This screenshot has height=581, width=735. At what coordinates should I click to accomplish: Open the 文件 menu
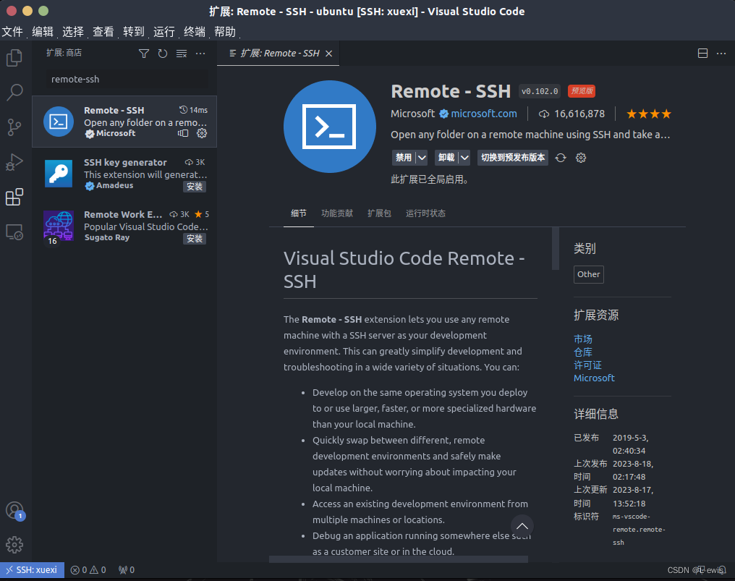pos(12,31)
